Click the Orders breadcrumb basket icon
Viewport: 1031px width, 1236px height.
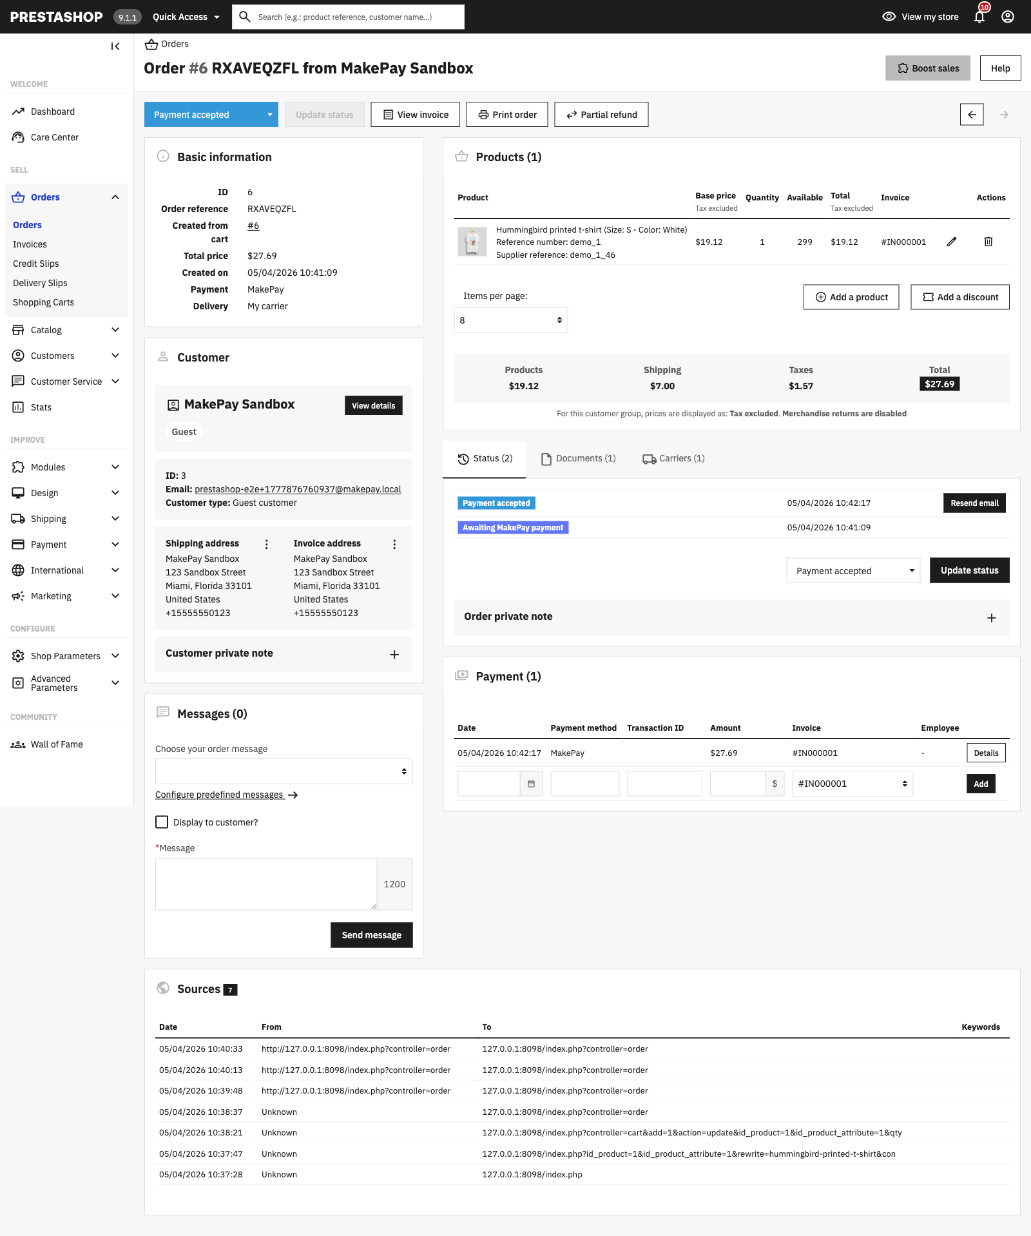151,44
